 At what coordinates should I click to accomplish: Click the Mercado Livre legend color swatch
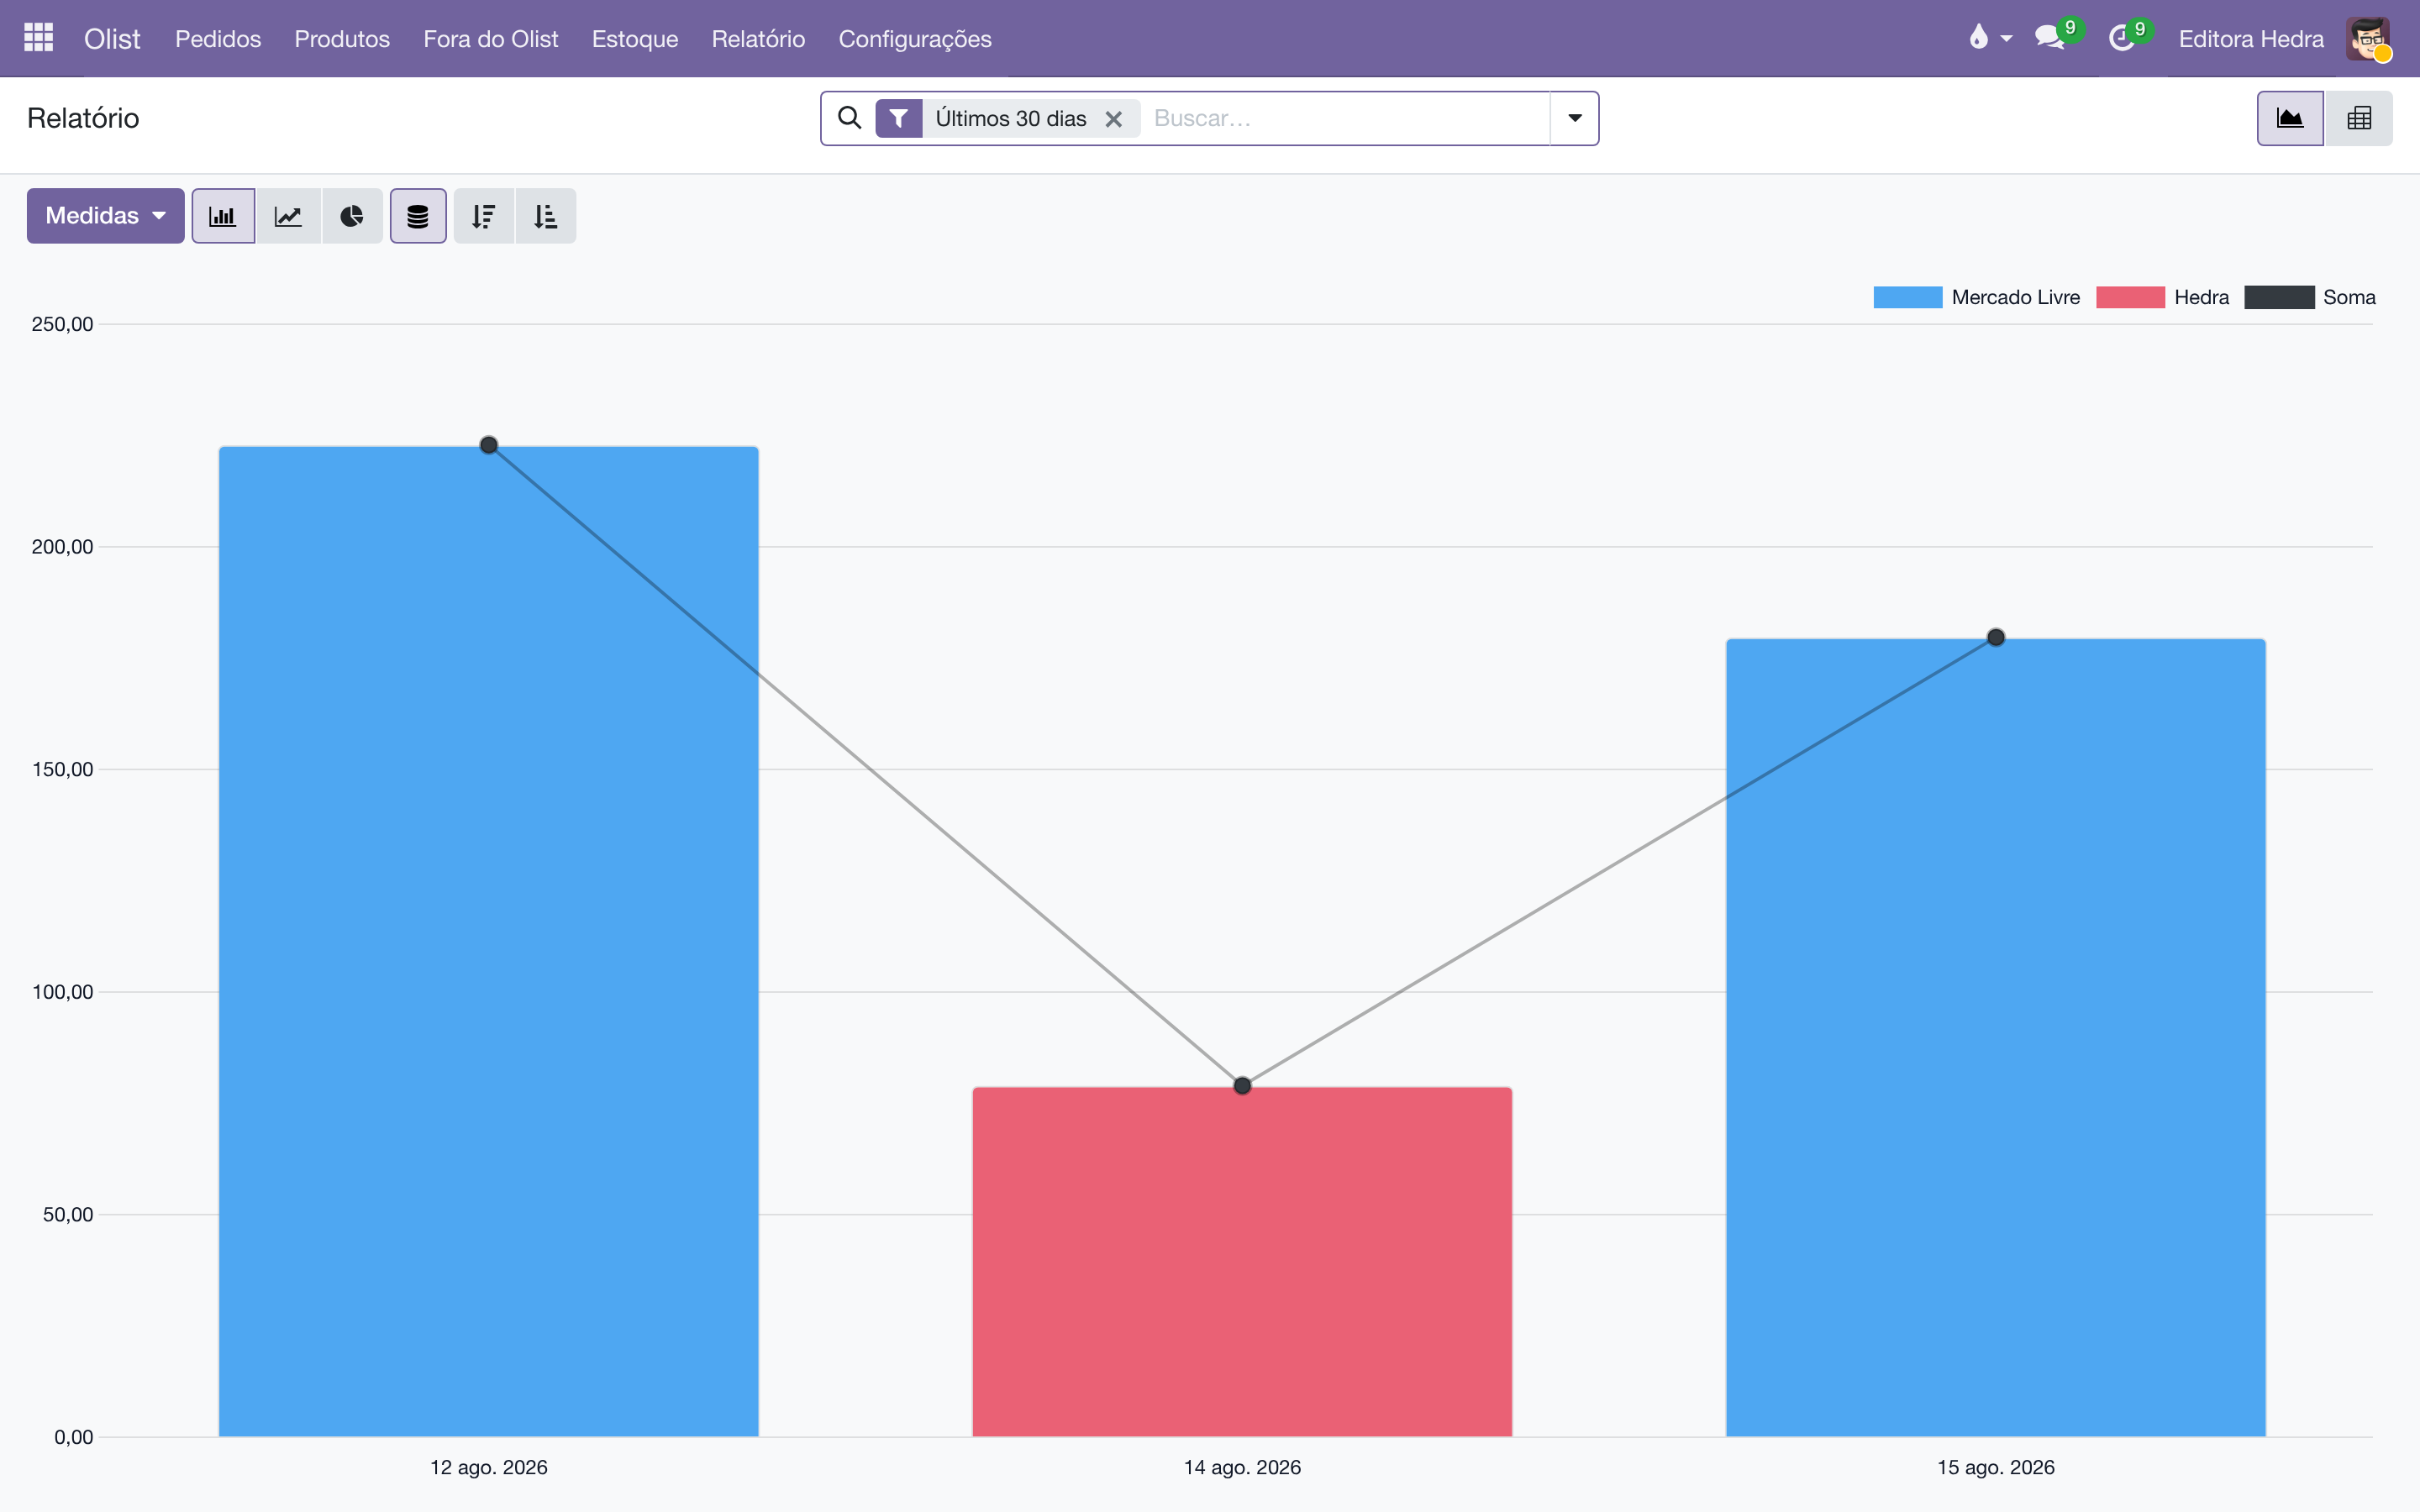point(1907,297)
